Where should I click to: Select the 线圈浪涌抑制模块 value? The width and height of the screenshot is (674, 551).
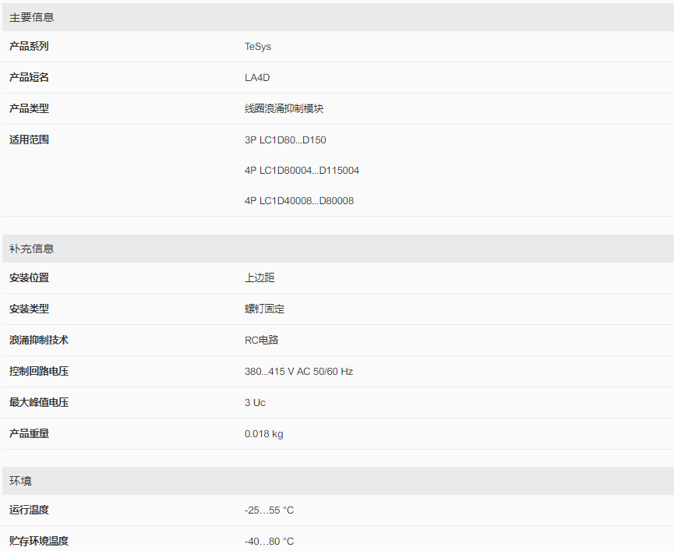(x=284, y=109)
